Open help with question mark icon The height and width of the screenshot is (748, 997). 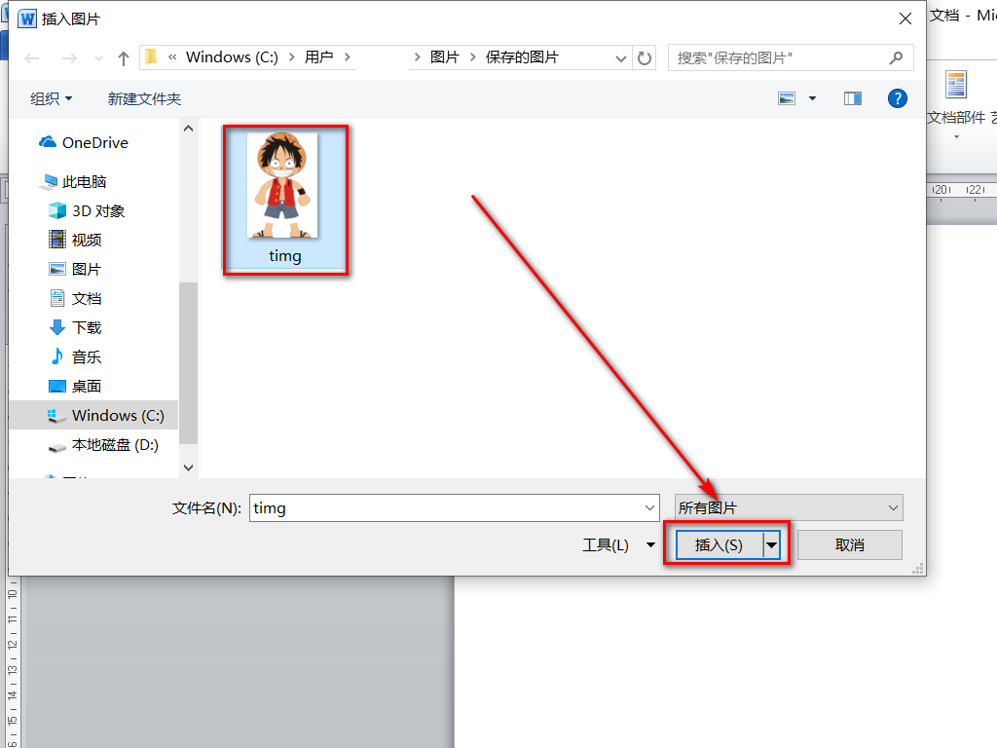pos(897,98)
